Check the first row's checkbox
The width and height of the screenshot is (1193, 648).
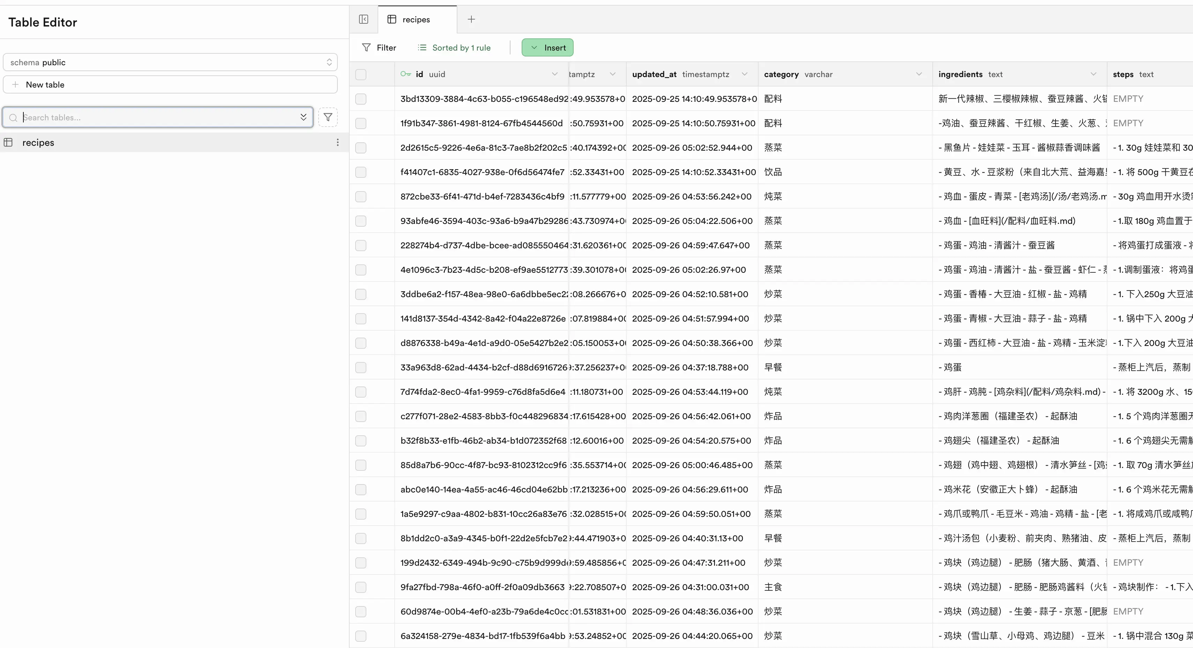[x=361, y=99]
